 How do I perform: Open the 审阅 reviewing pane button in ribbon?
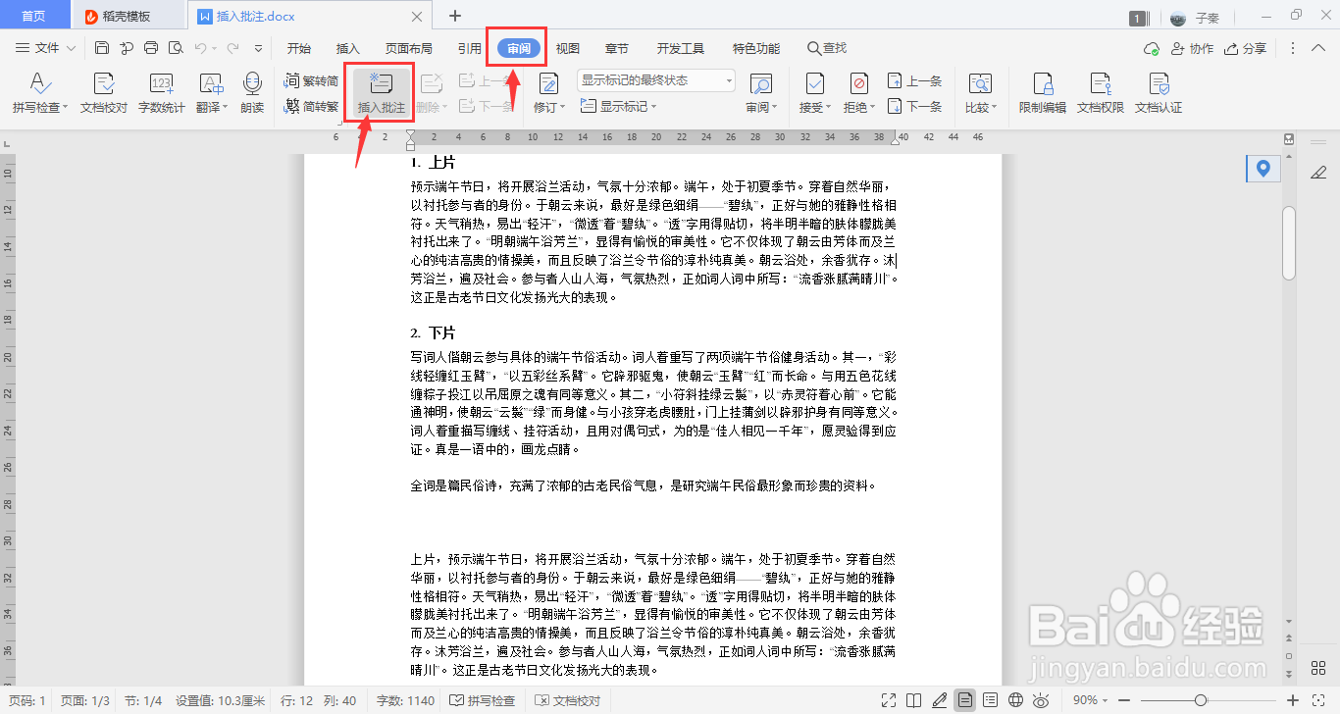click(760, 94)
